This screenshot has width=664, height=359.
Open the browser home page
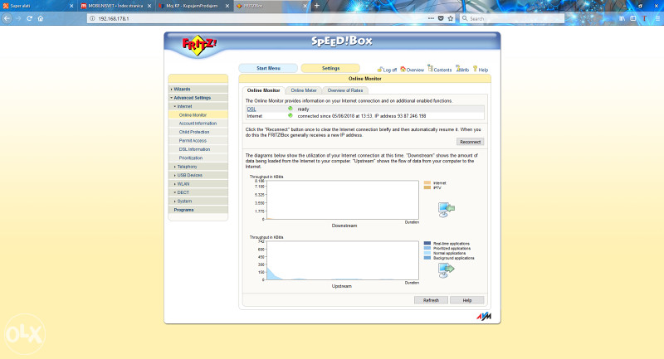[41, 18]
